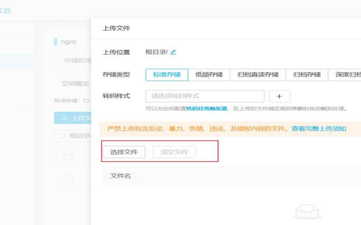This screenshot has width=361, height=225.
Task: Select the 标准存储 storage type
Action: tap(167, 75)
